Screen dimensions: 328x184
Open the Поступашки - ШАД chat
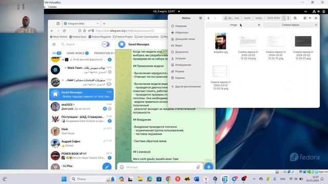[81, 119]
